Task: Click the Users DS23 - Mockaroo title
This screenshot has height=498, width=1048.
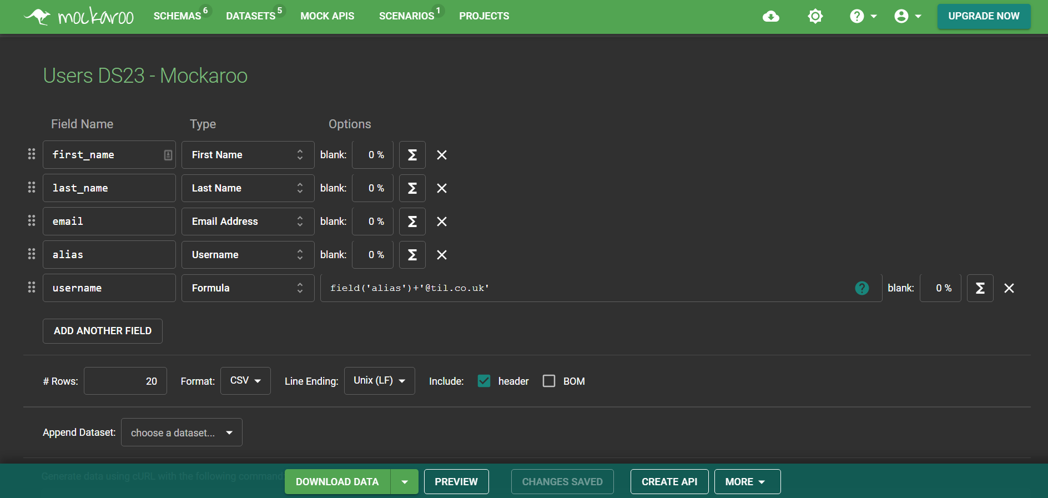Action: point(145,76)
